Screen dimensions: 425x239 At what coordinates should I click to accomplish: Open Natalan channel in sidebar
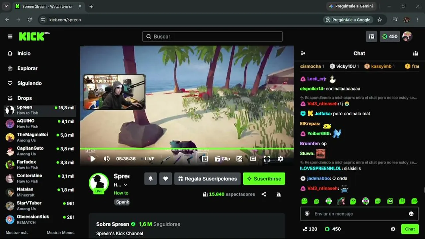[x=40, y=192]
